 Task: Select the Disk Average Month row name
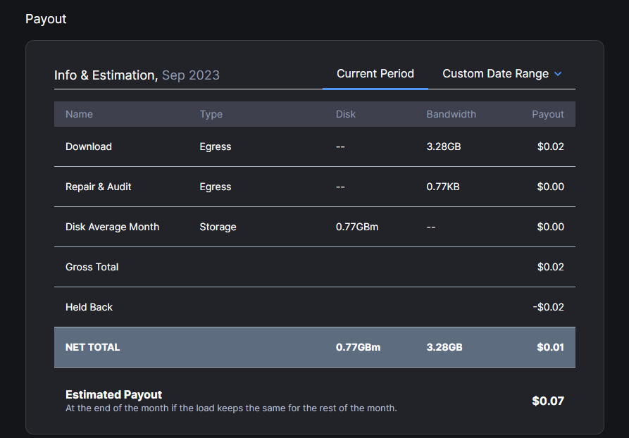[x=112, y=227]
